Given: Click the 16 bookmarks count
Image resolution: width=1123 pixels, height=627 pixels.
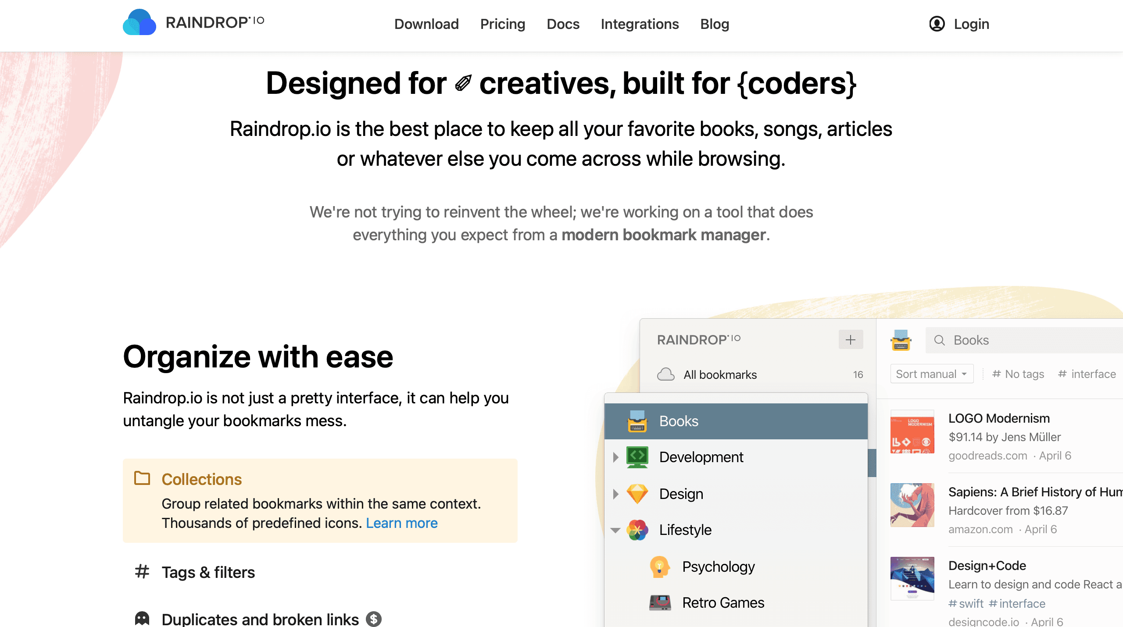Looking at the screenshot, I should click(858, 374).
